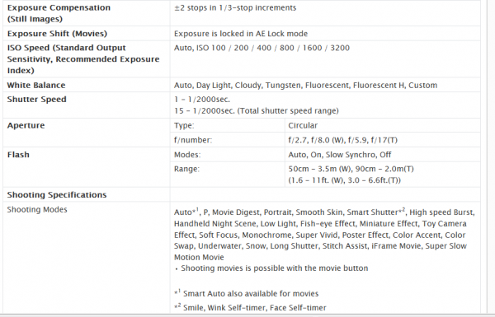Click 'Exposure is locked in AE Lock mode' text

pos(241,34)
